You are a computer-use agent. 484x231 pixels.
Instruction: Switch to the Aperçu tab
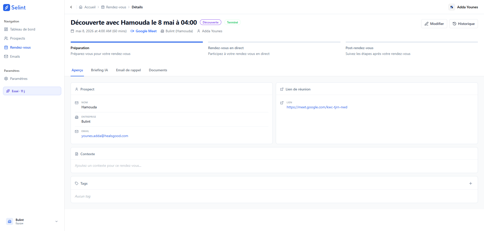pos(77,70)
